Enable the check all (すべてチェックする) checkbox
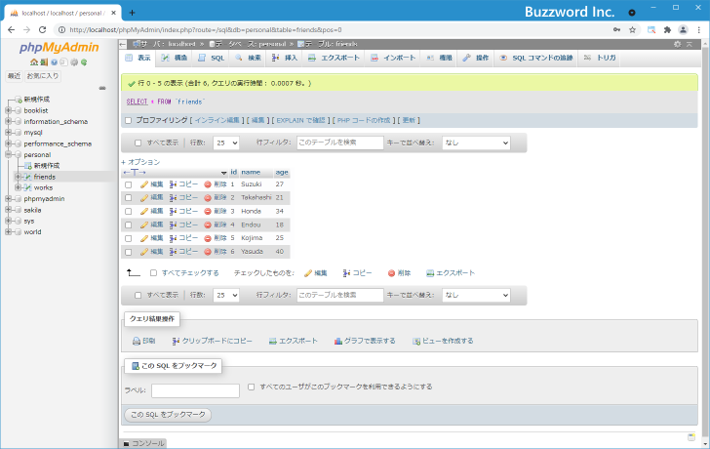The height and width of the screenshot is (449, 710). pyautogui.click(x=153, y=273)
